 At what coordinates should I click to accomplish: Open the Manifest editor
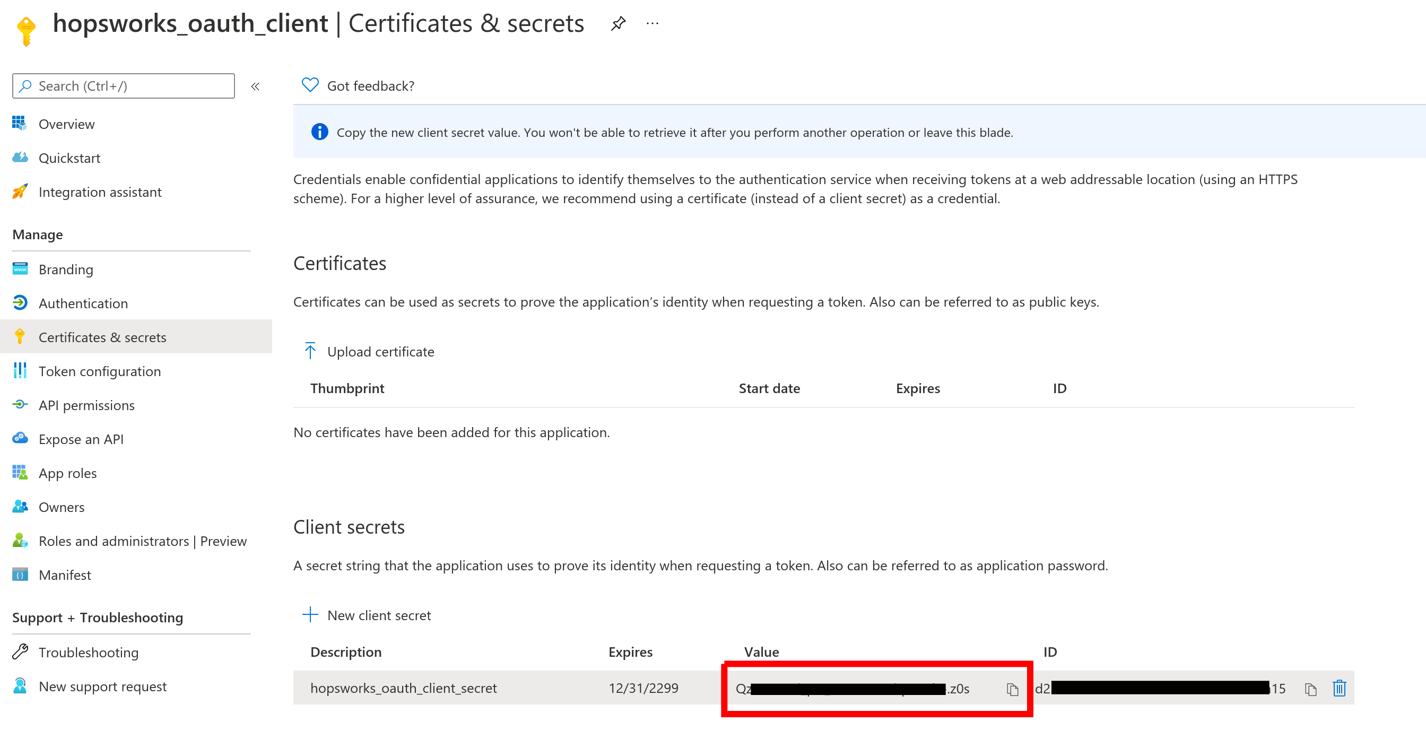tap(65, 575)
